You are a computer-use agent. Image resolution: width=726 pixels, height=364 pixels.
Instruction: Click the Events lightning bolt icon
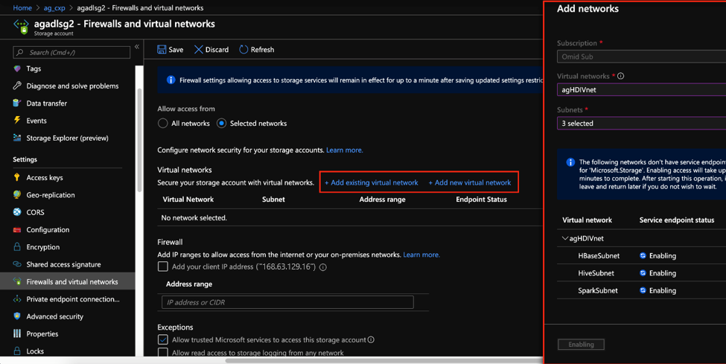[17, 121]
